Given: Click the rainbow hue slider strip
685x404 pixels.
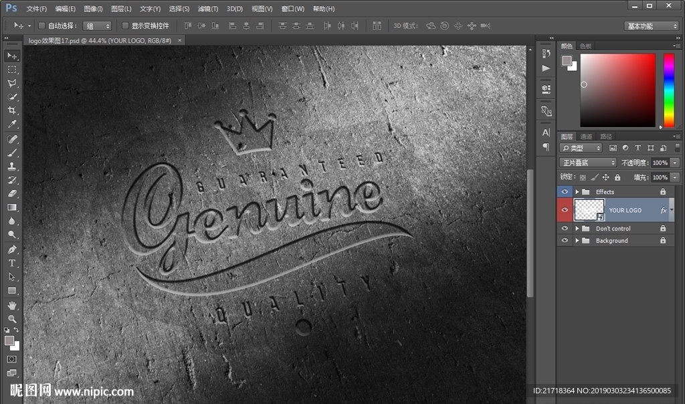Looking at the screenshot, I should [669, 90].
